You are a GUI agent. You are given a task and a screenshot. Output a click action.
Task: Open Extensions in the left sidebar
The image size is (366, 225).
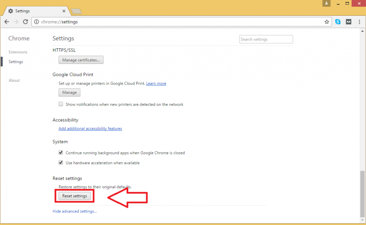coord(18,52)
